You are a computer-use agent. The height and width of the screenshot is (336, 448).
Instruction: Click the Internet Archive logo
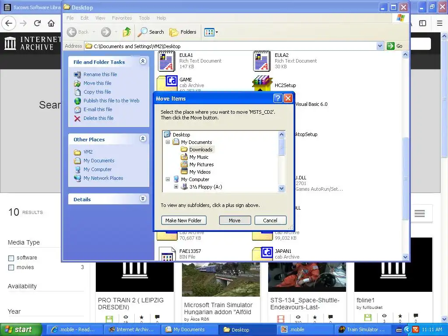click(32, 43)
